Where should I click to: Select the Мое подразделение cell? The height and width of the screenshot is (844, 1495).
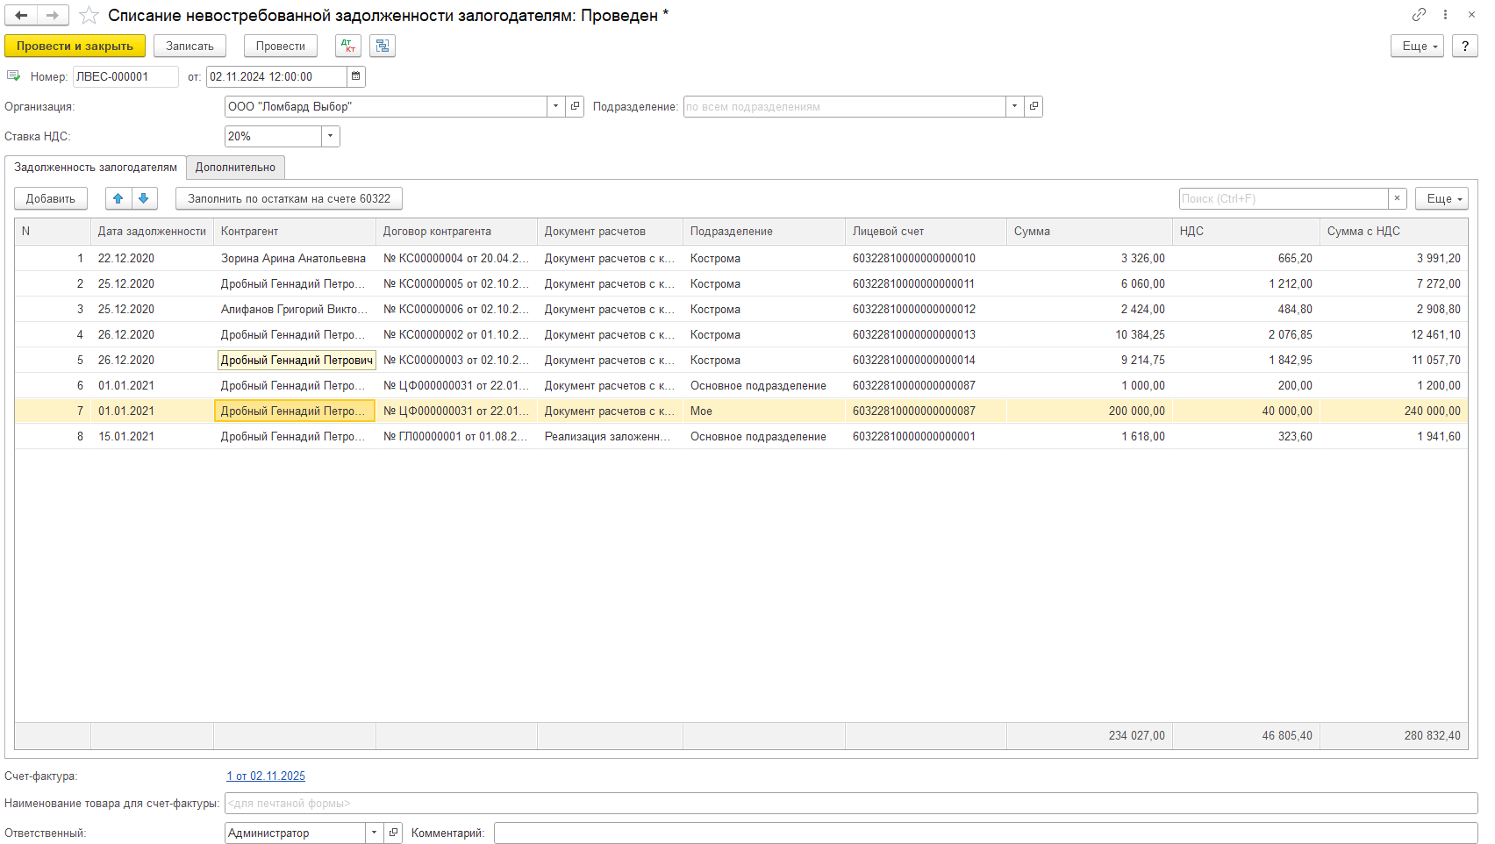763,411
